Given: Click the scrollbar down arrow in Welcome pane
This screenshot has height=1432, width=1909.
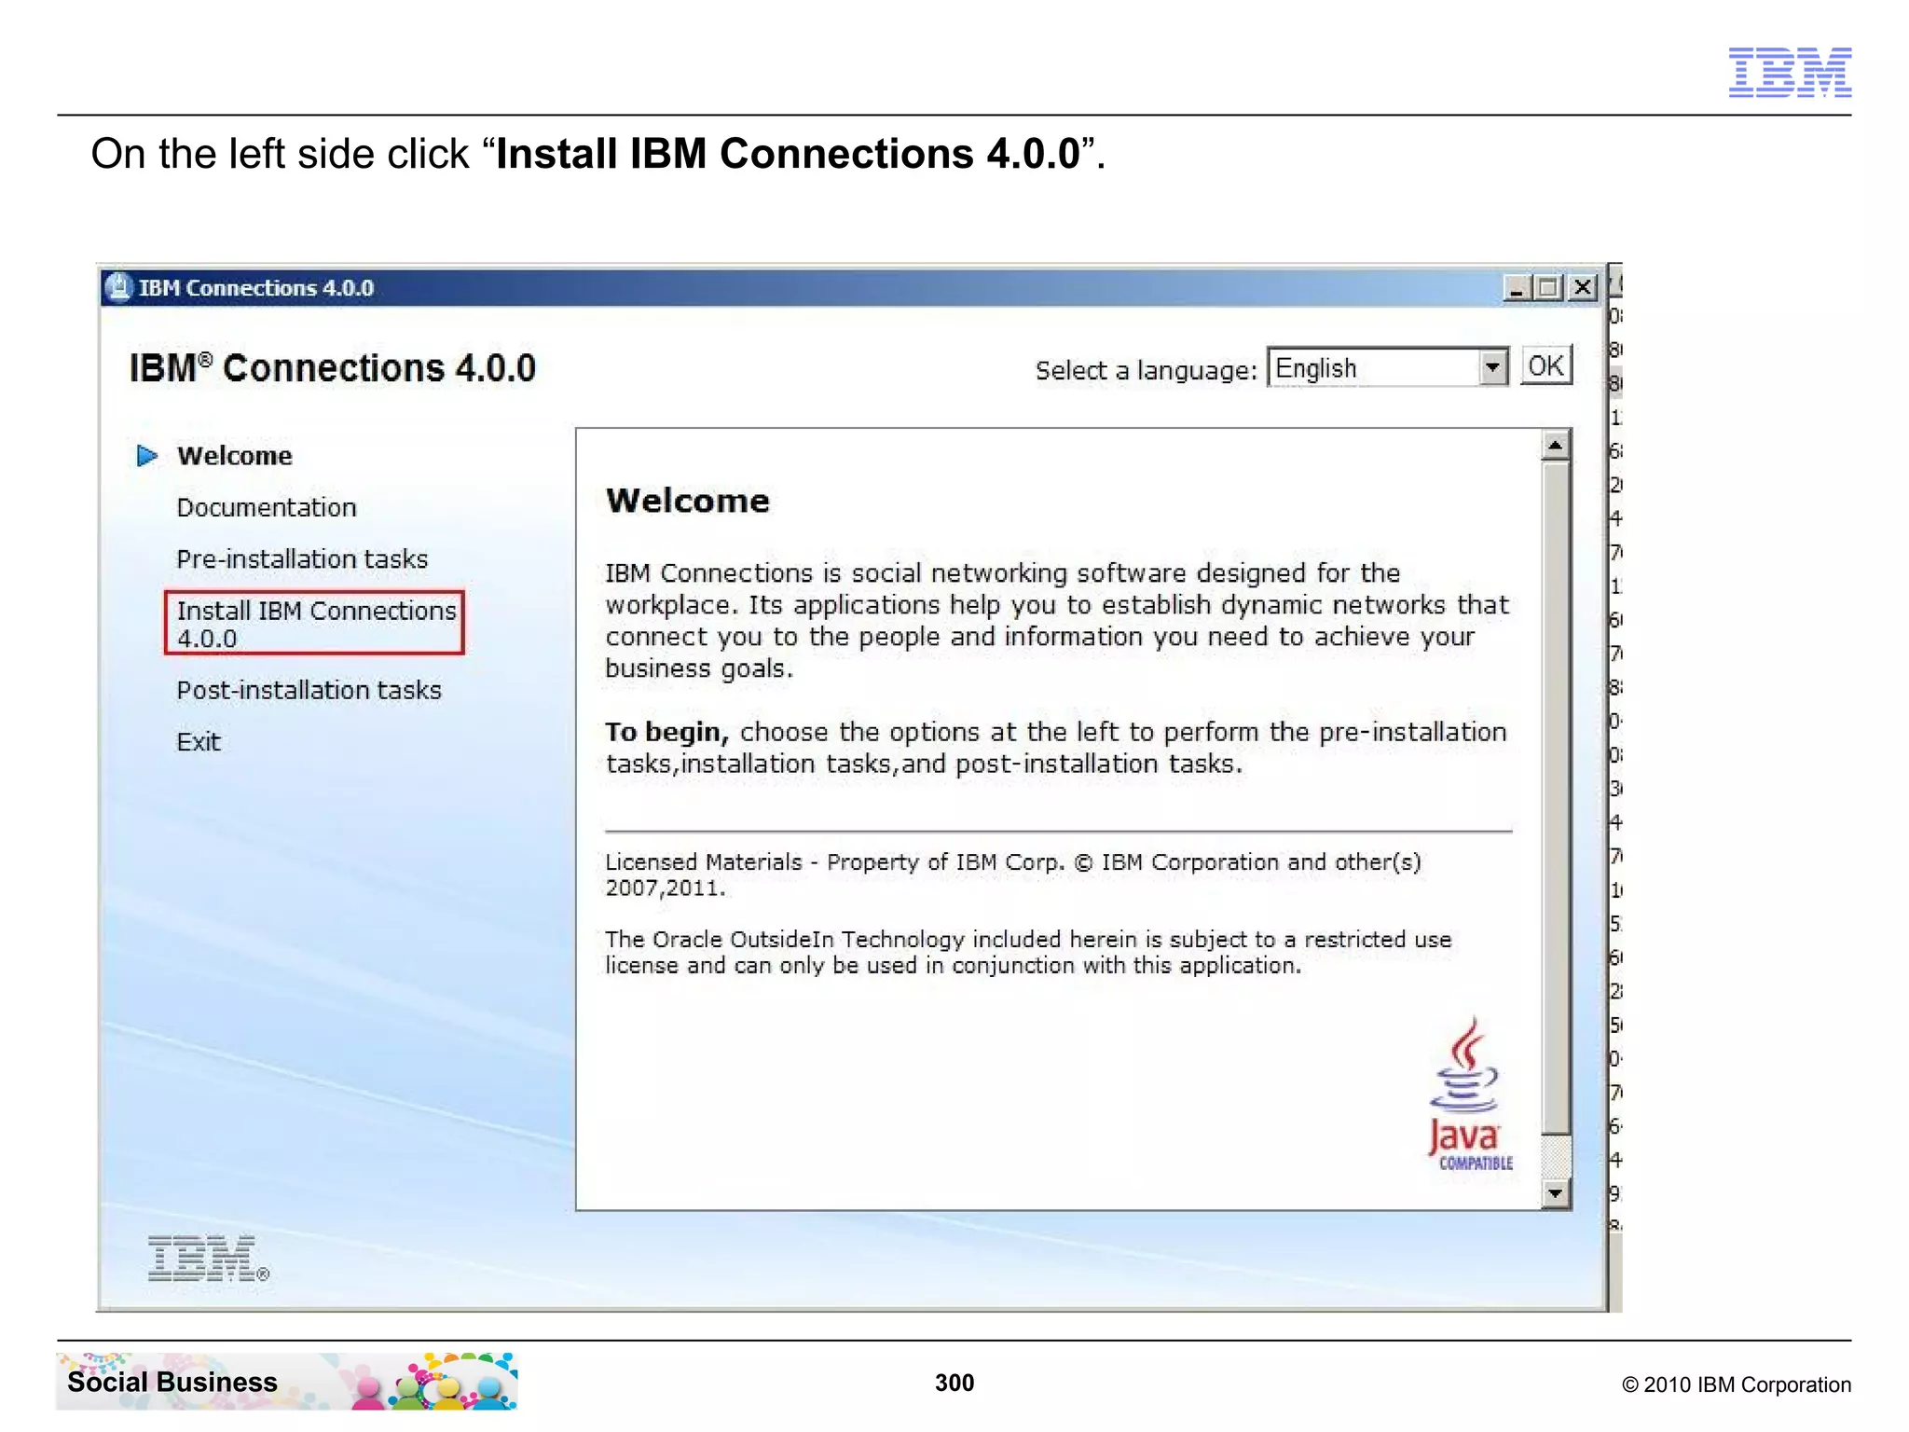Looking at the screenshot, I should (x=1555, y=1193).
